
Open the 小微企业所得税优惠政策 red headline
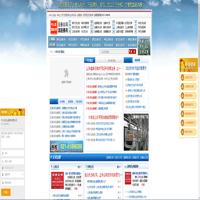(103, 117)
